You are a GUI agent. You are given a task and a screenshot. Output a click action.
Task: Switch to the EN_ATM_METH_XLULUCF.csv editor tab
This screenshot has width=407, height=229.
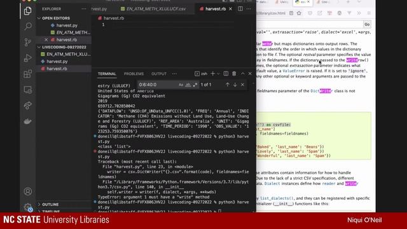pos(154,9)
